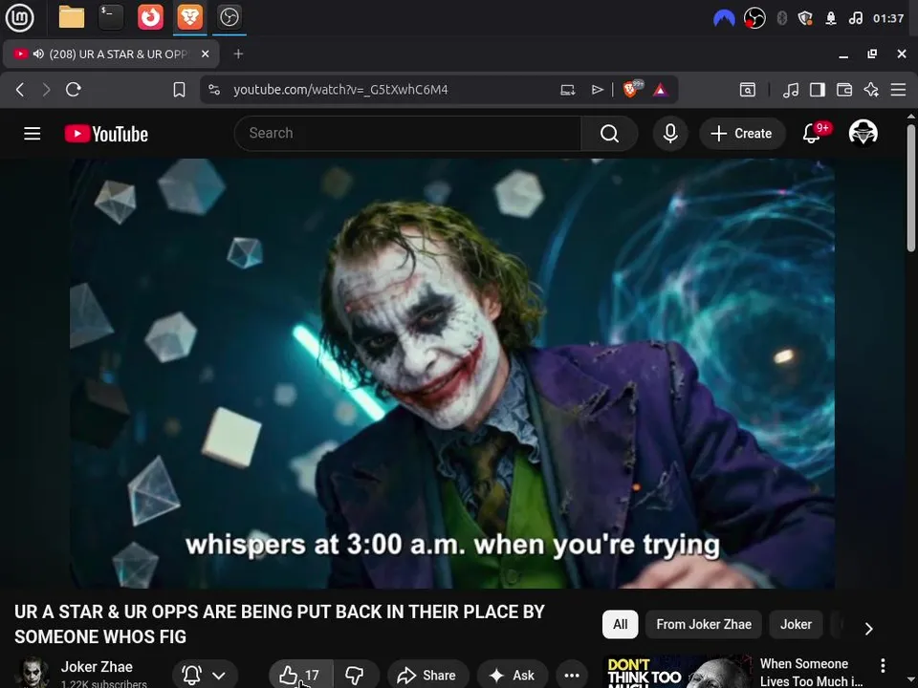Switch to the Brave browser taskbar item
Image resolution: width=918 pixels, height=688 pixels.
tap(189, 17)
